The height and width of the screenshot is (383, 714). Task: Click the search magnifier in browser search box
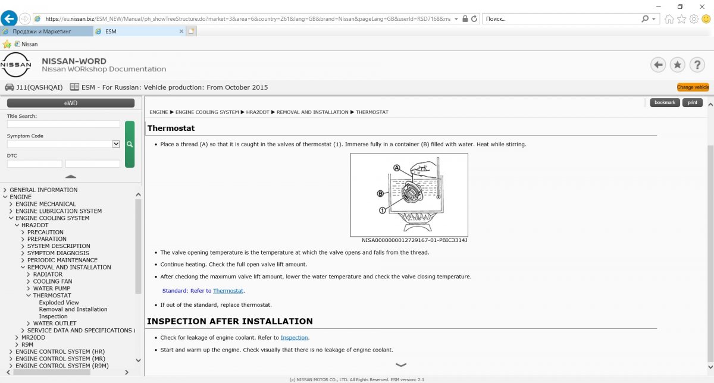(x=645, y=18)
